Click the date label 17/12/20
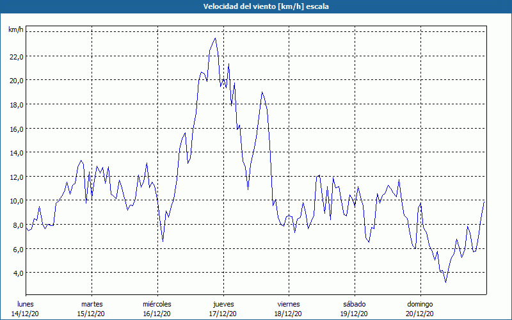Screen dimensions: 512x320 [x=223, y=314]
